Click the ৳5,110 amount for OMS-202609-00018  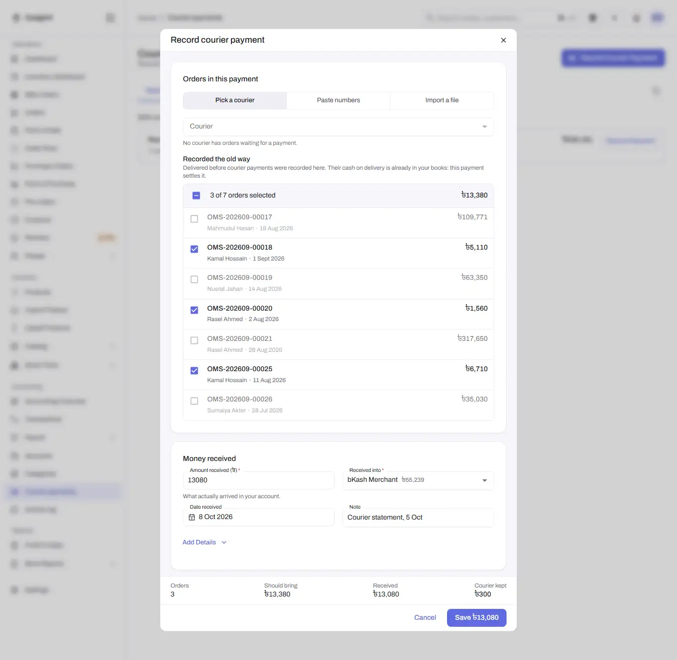coord(476,247)
